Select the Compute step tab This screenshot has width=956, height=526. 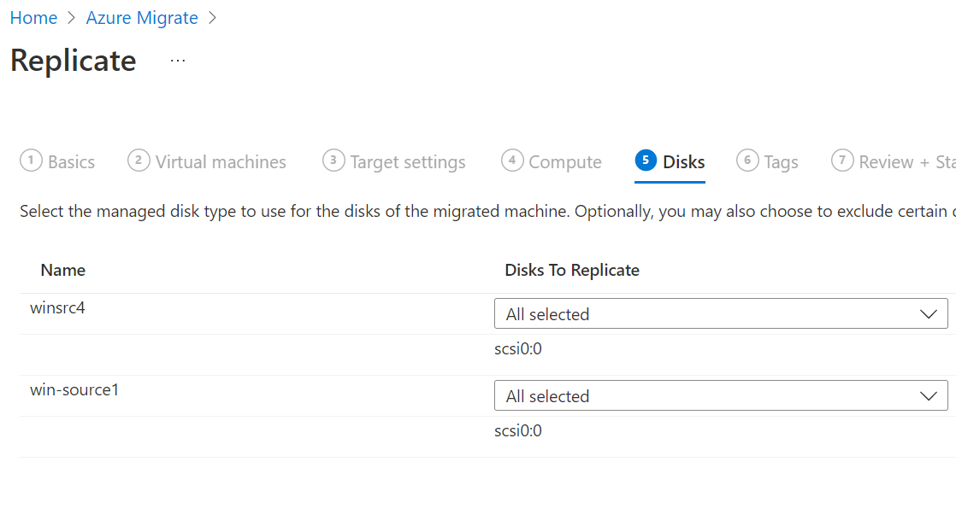click(x=565, y=162)
